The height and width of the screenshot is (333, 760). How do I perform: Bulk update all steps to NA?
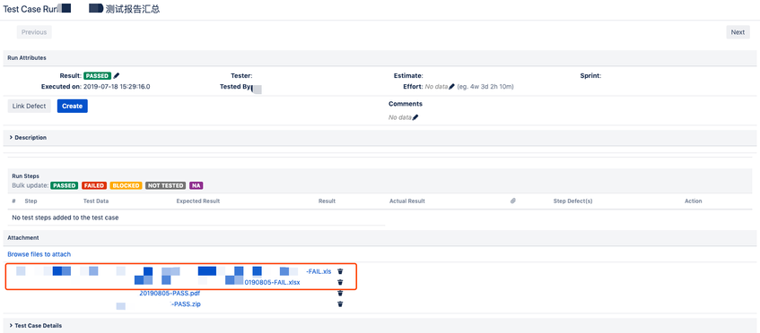tap(197, 185)
